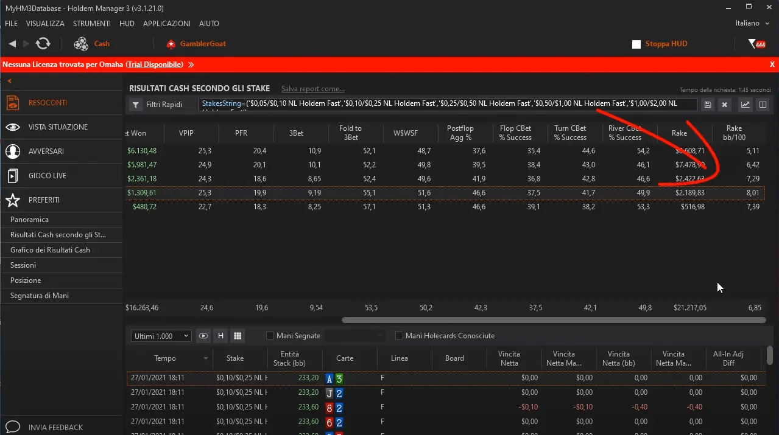
Task: Switch to grid view icon for hands
Action: 238,336
